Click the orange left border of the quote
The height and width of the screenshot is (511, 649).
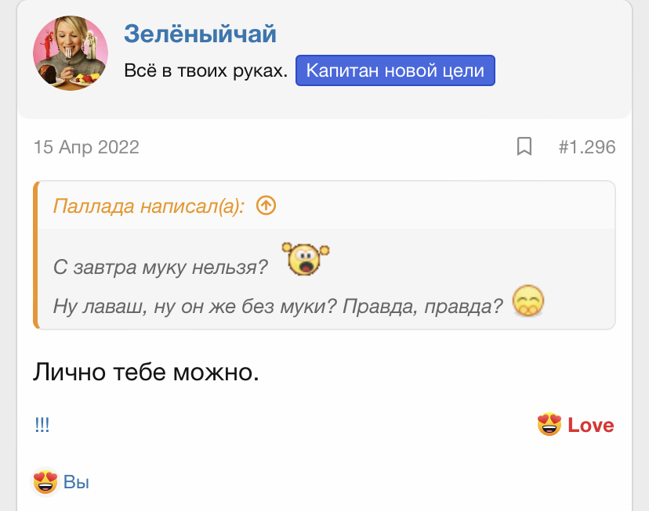35,255
